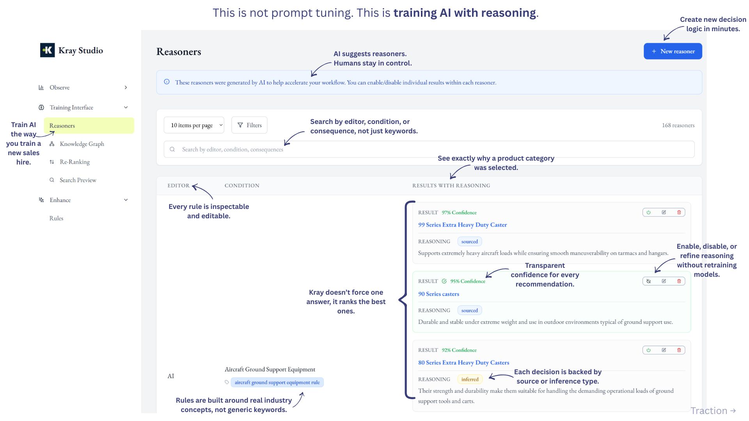Click the Observe bar-chart icon in the sidebar

tap(42, 87)
